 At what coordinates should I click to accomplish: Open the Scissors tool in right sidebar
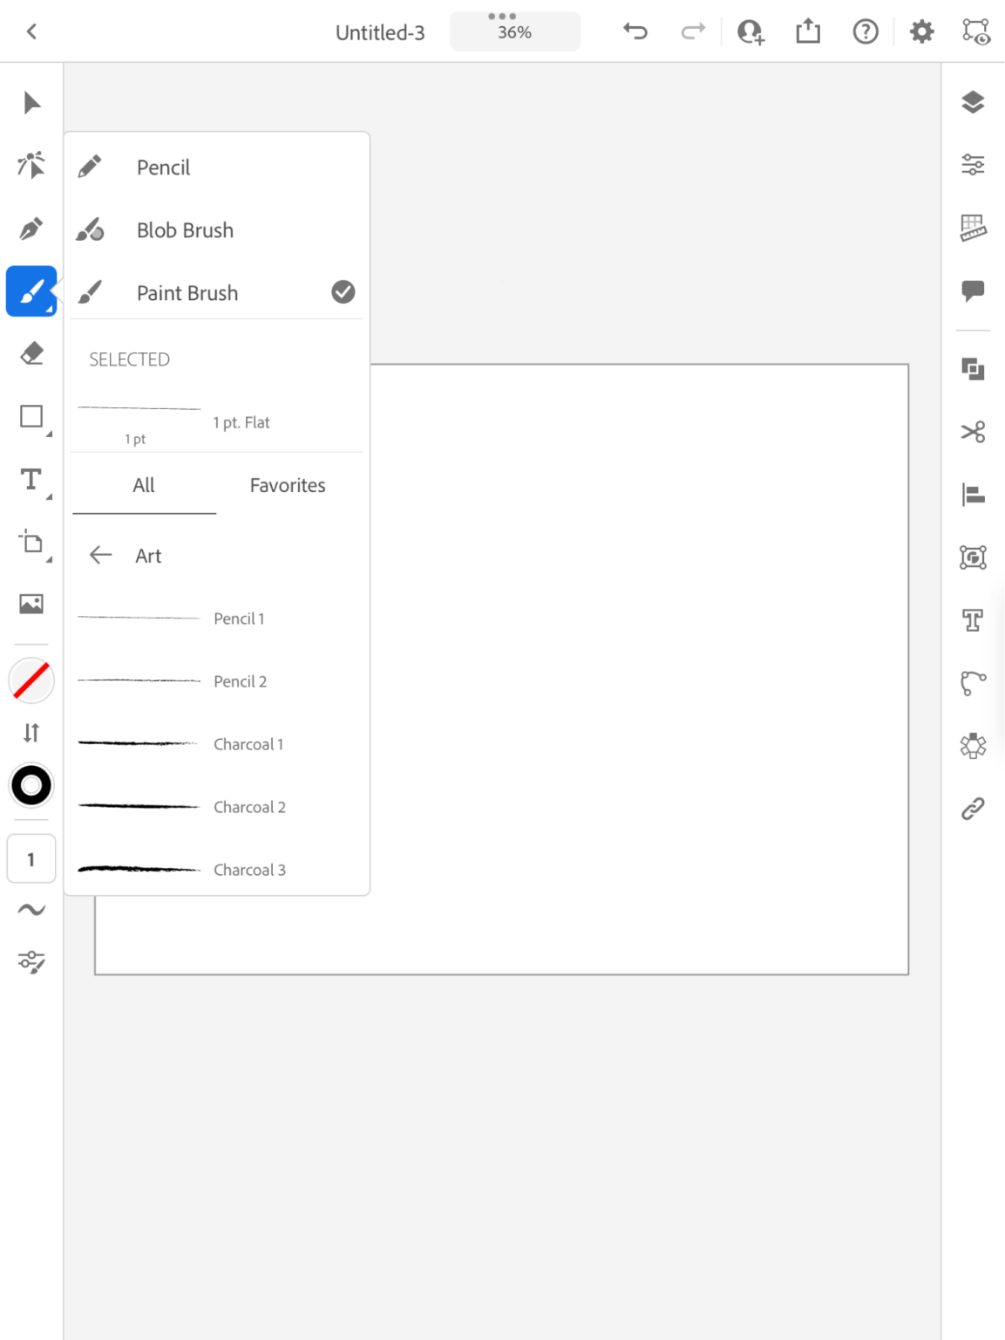click(974, 433)
